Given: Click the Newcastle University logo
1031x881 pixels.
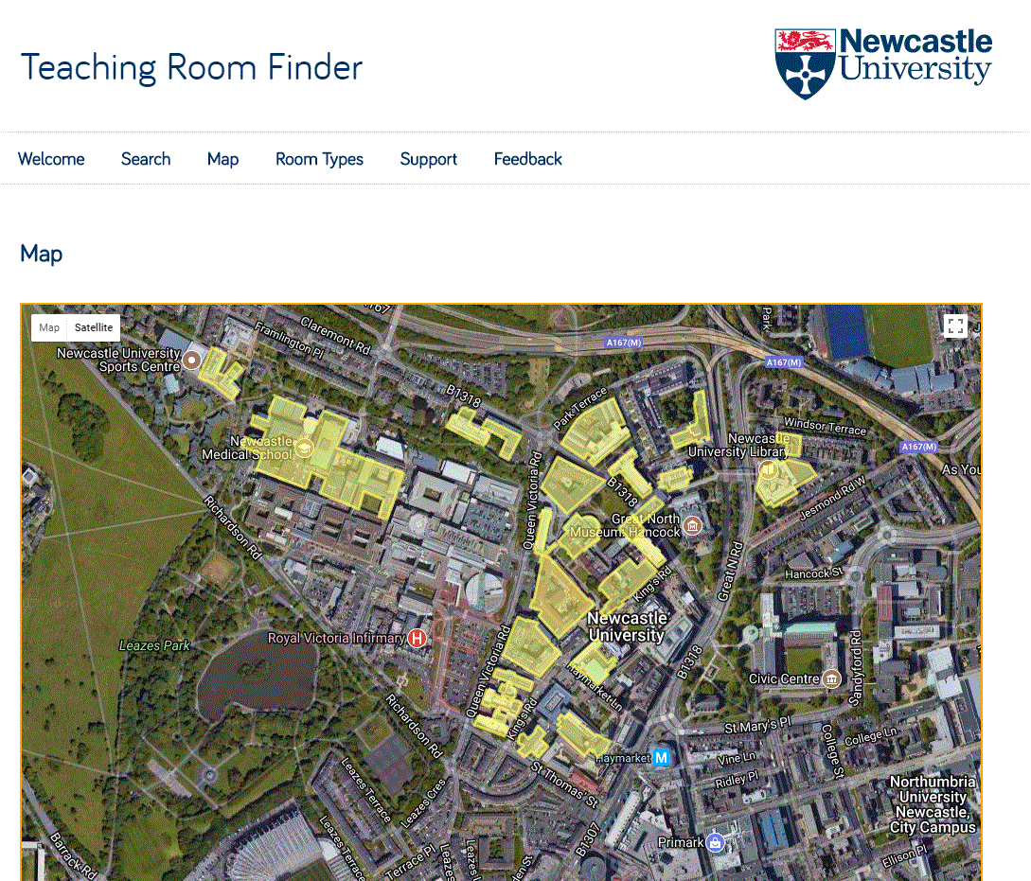Looking at the screenshot, I should (882, 62).
